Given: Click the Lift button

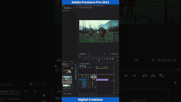Looking at the screenshot, I should (108, 59).
